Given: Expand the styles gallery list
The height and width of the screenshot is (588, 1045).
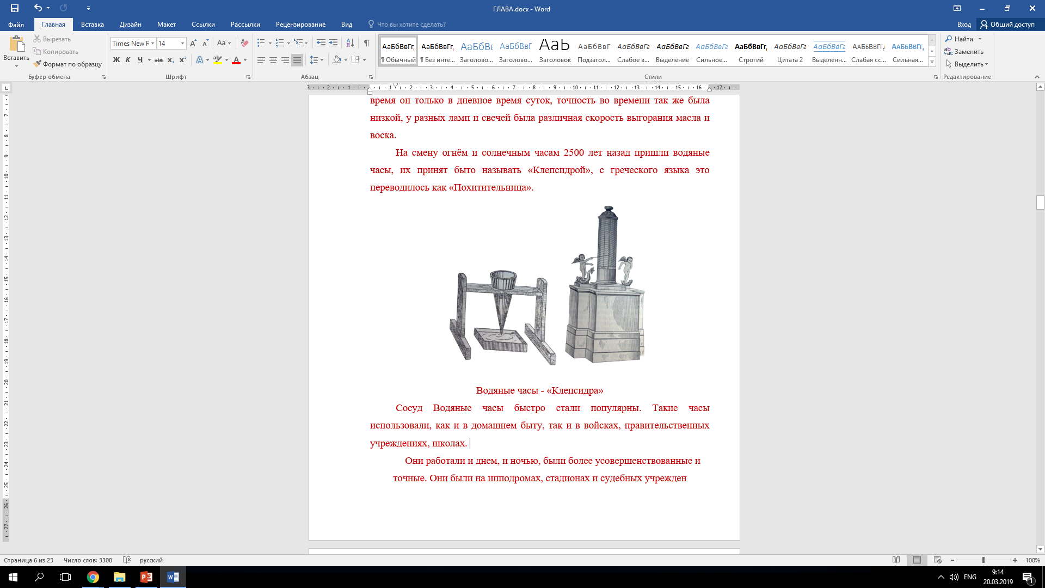Looking at the screenshot, I should 932,62.
